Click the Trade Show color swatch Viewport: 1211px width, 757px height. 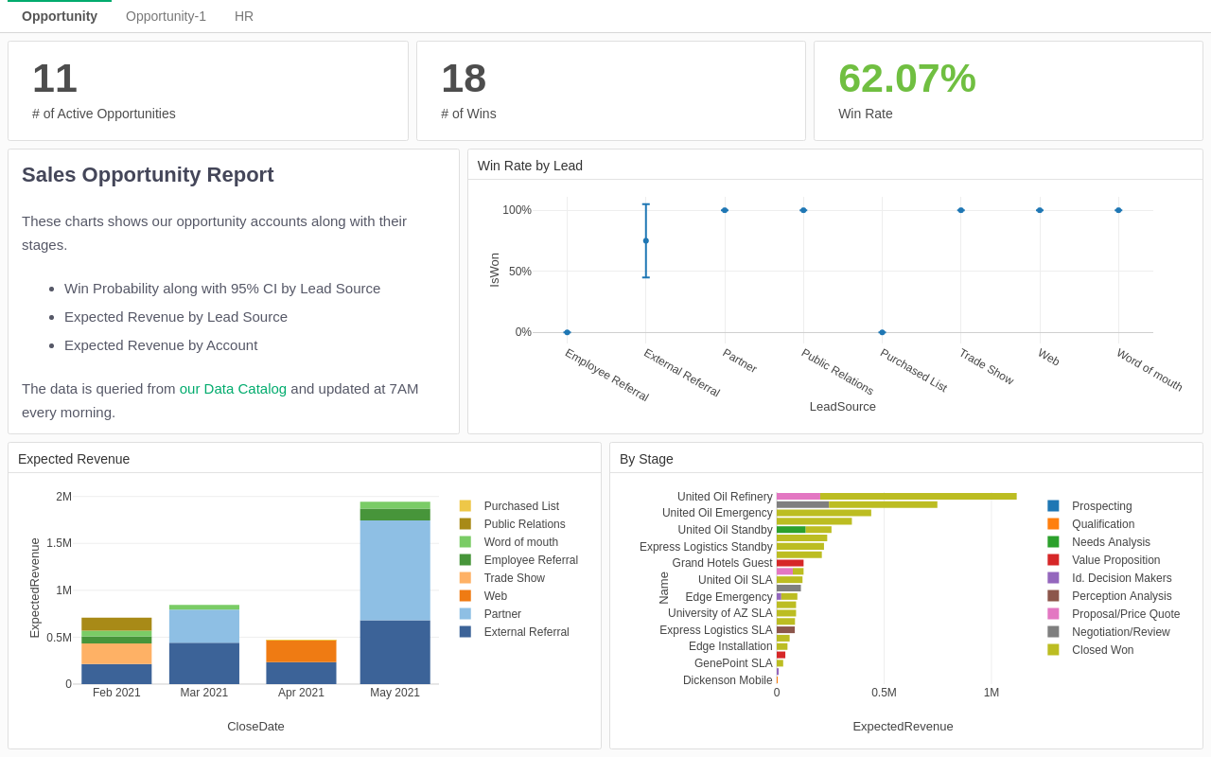pos(464,577)
